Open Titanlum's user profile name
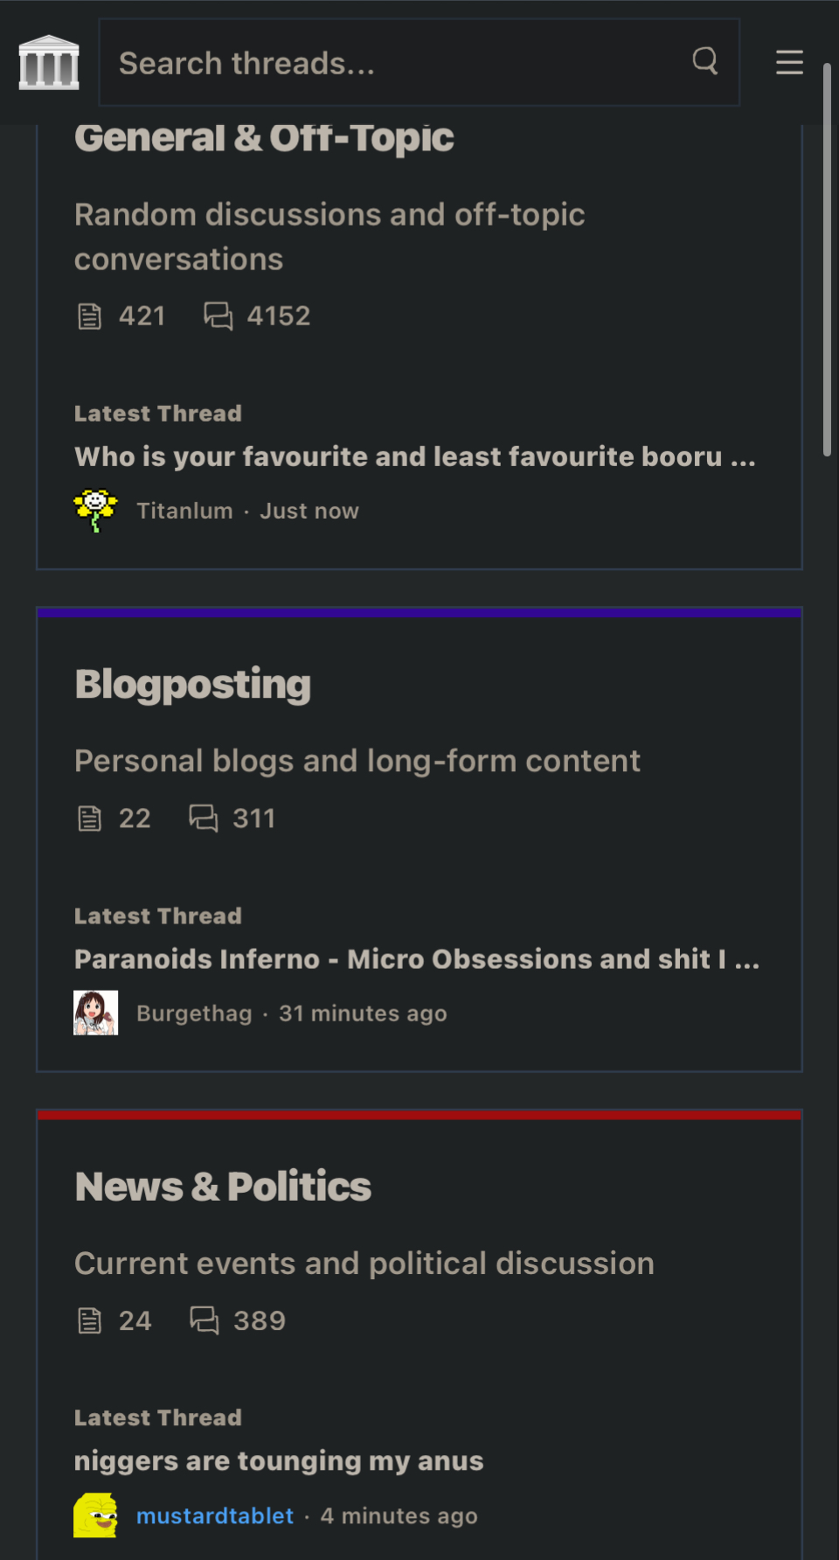 (184, 511)
